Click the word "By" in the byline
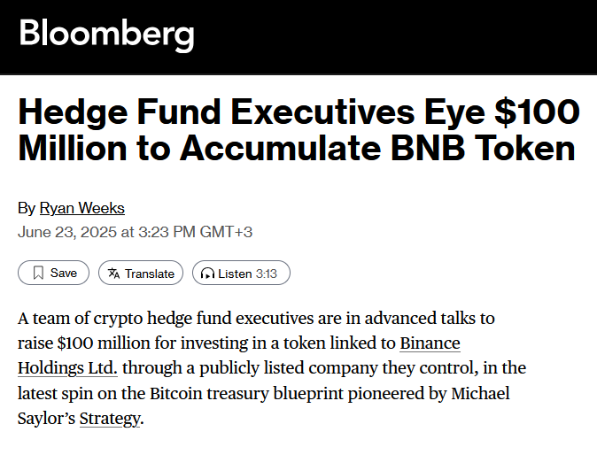The width and height of the screenshot is (597, 455). (x=27, y=208)
